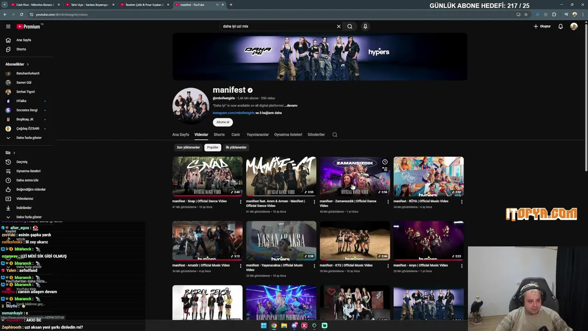This screenshot has width=588, height=331.
Task: Reload the page in the browser toolbar
Action: 21,14
